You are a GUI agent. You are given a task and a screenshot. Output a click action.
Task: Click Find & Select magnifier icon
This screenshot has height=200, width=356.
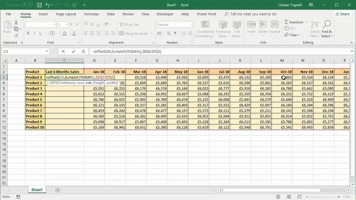click(x=327, y=24)
